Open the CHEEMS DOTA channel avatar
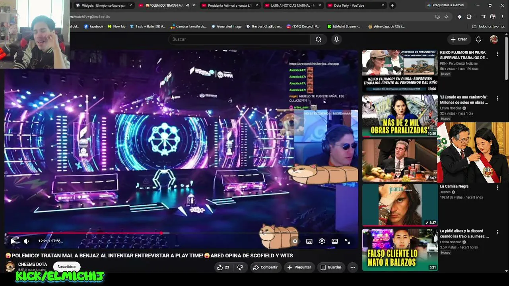 click(10, 267)
